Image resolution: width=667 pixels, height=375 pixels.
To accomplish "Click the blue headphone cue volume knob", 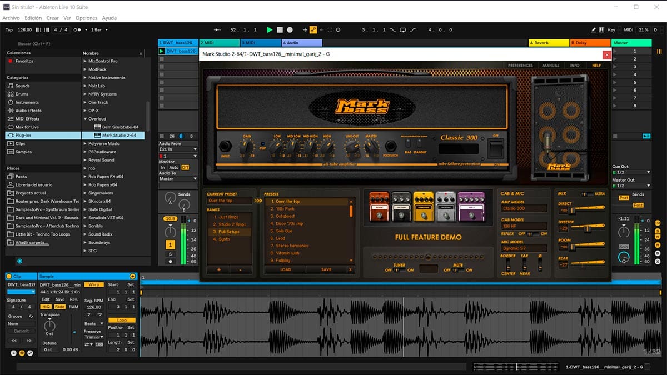I will tap(624, 257).
